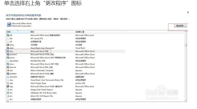Click 'Microsoft Office Excel' default in the .dqy row
This screenshot has height=109, width=197.
click(x=85, y=86)
